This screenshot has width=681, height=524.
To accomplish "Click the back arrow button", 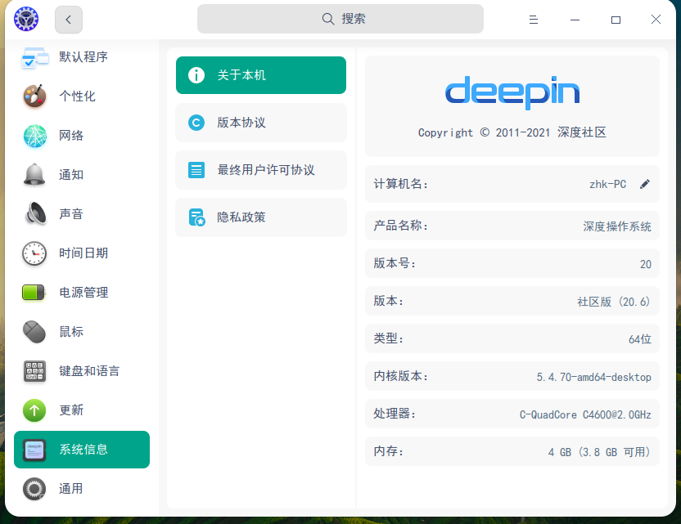I will coord(69,19).
